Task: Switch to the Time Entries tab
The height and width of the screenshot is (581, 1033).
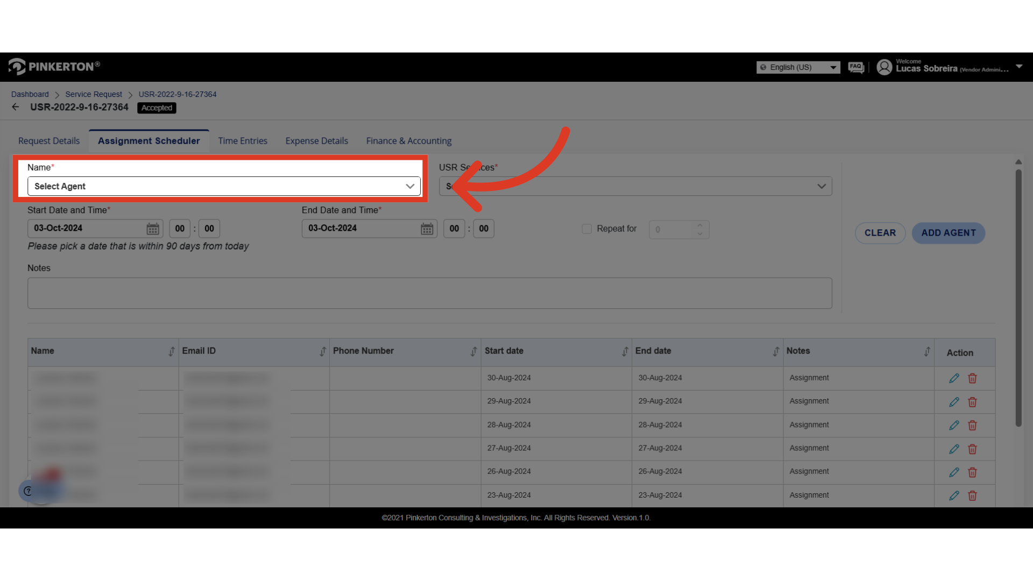Action: click(x=243, y=141)
